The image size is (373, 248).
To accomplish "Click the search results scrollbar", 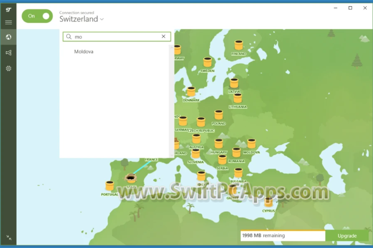I will point(172,101).
